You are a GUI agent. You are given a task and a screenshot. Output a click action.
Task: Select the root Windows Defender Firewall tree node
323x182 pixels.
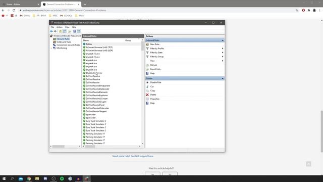67,36
